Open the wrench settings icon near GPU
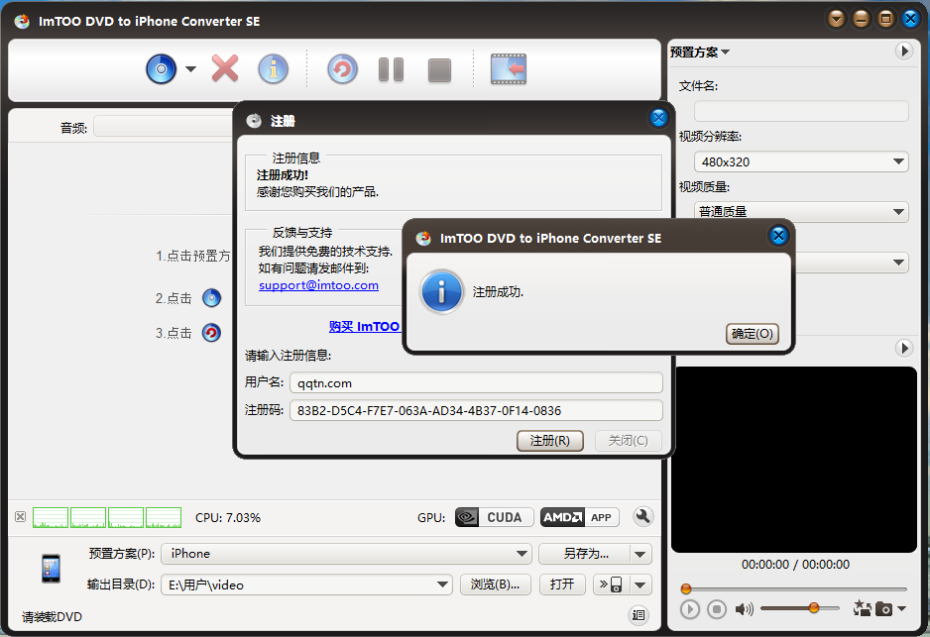930x637 pixels. point(642,516)
